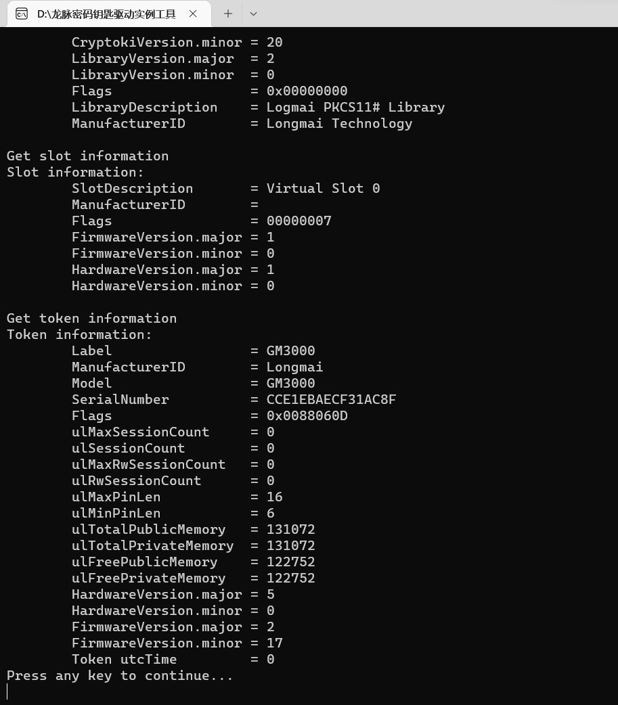The width and height of the screenshot is (618, 705).
Task: Click the token Flags value 0x0088060D
Action: (307, 416)
